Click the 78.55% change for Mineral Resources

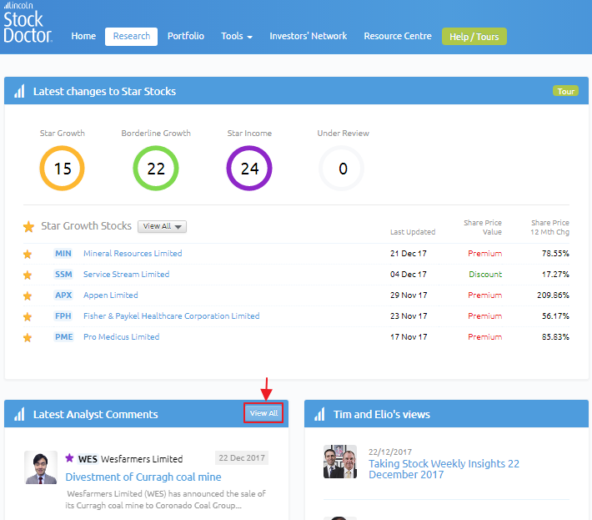click(x=555, y=253)
